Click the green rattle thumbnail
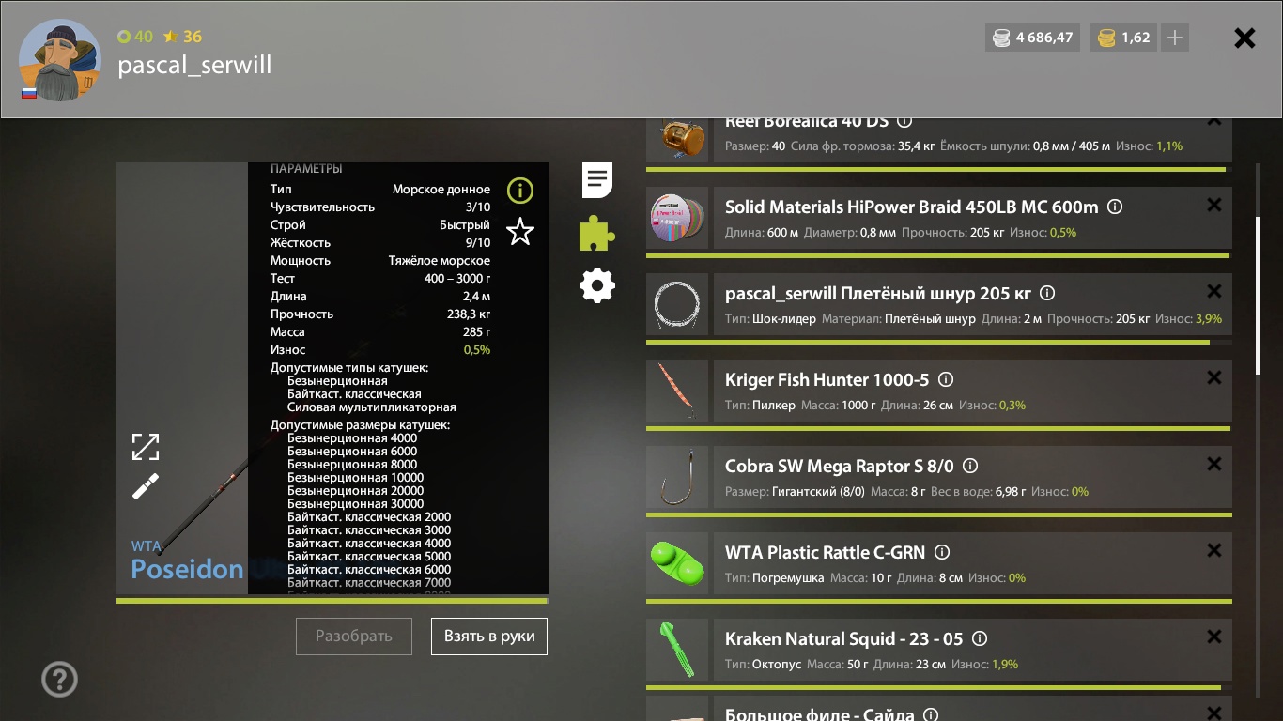 tap(677, 563)
